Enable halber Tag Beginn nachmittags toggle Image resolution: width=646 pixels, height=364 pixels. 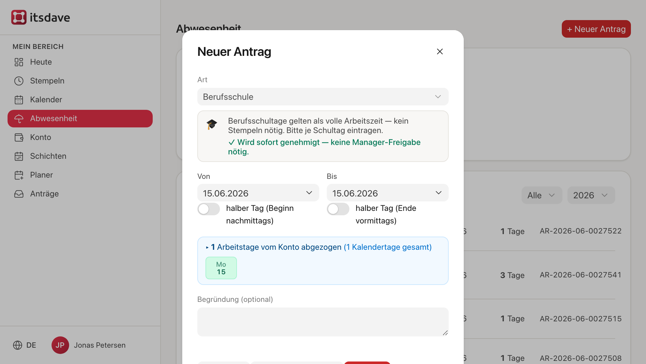click(209, 209)
